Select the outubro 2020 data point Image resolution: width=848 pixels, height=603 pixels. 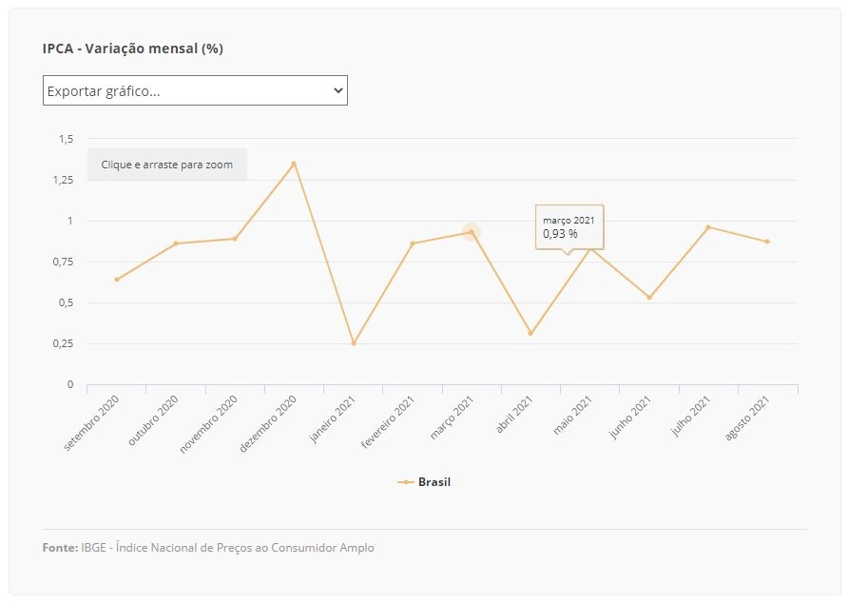pyautogui.click(x=176, y=243)
